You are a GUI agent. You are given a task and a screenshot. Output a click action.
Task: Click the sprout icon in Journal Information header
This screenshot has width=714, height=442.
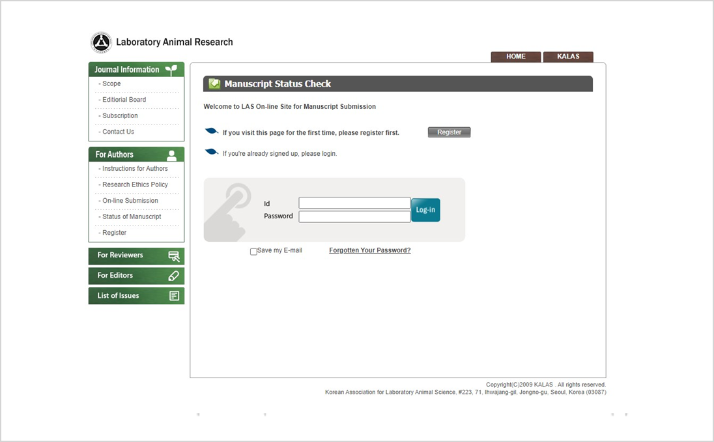171,70
